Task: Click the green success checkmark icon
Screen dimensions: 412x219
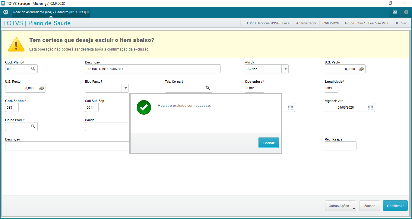Action: pos(144,107)
